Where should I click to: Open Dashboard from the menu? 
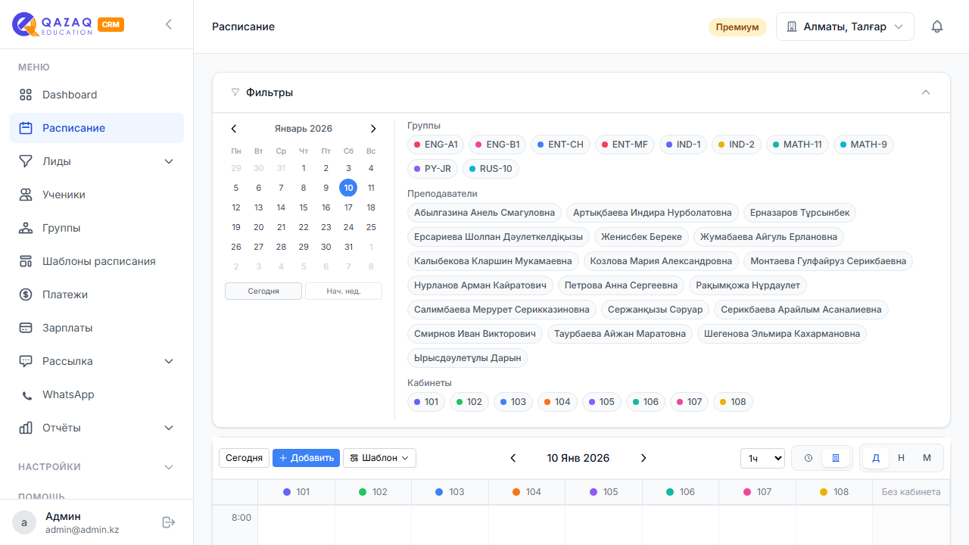(x=96, y=95)
